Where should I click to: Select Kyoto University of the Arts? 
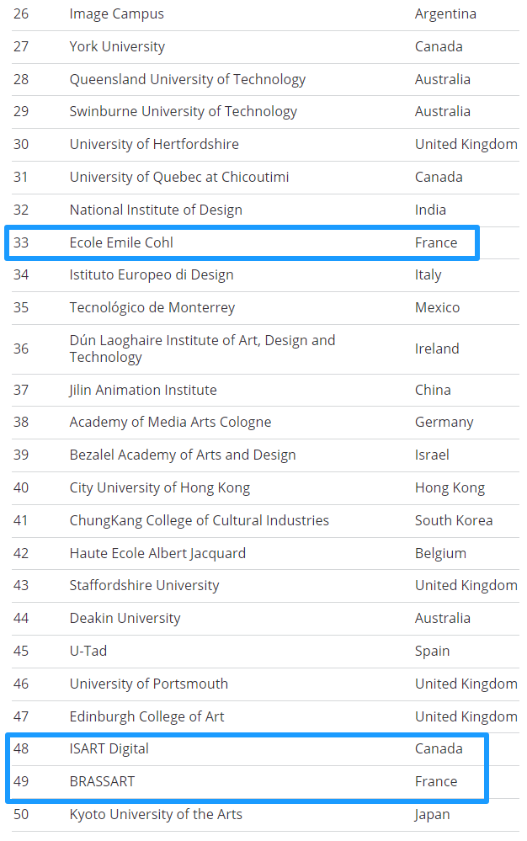pyautogui.click(x=156, y=814)
